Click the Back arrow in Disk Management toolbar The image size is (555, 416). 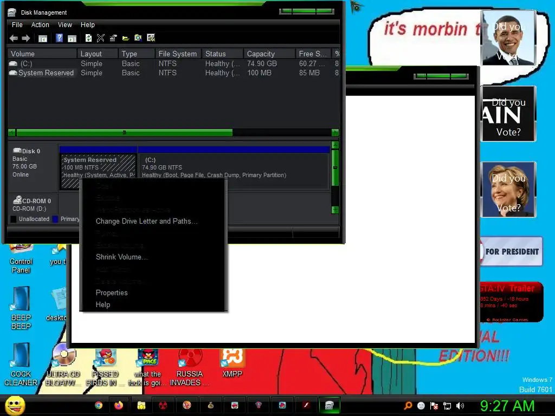[14, 38]
